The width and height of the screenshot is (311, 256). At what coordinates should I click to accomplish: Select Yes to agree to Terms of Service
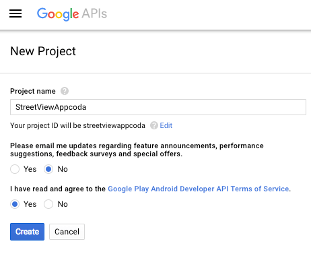tap(15, 204)
